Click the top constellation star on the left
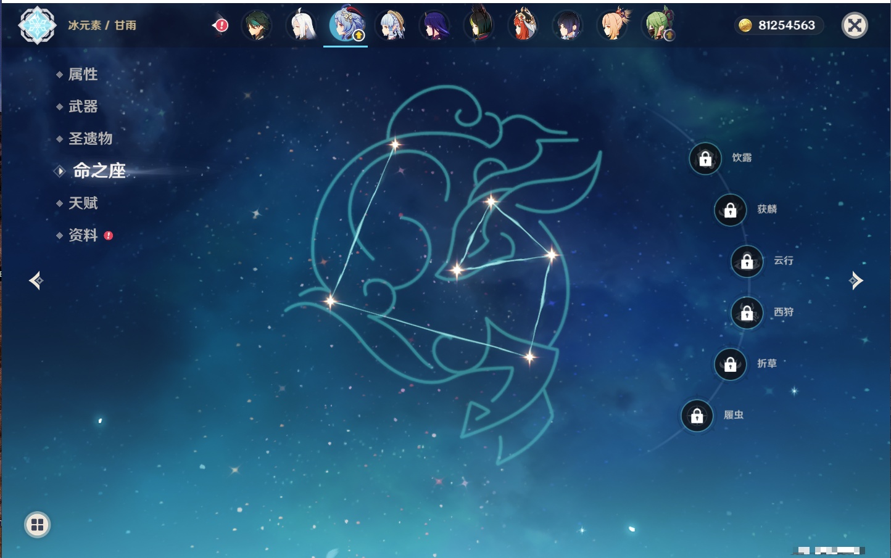 (394, 145)
